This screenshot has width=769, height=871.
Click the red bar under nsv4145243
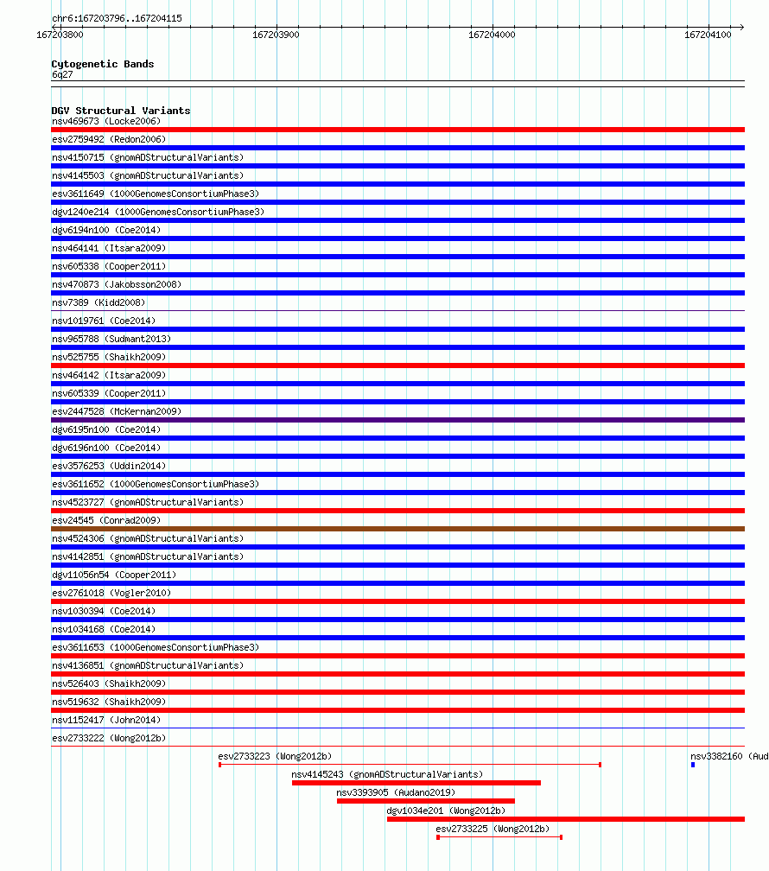coord(416,783)
